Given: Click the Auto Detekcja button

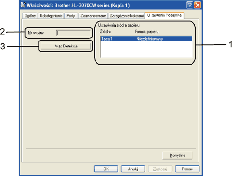Looking at the screenshot, I should click(66, 46).
